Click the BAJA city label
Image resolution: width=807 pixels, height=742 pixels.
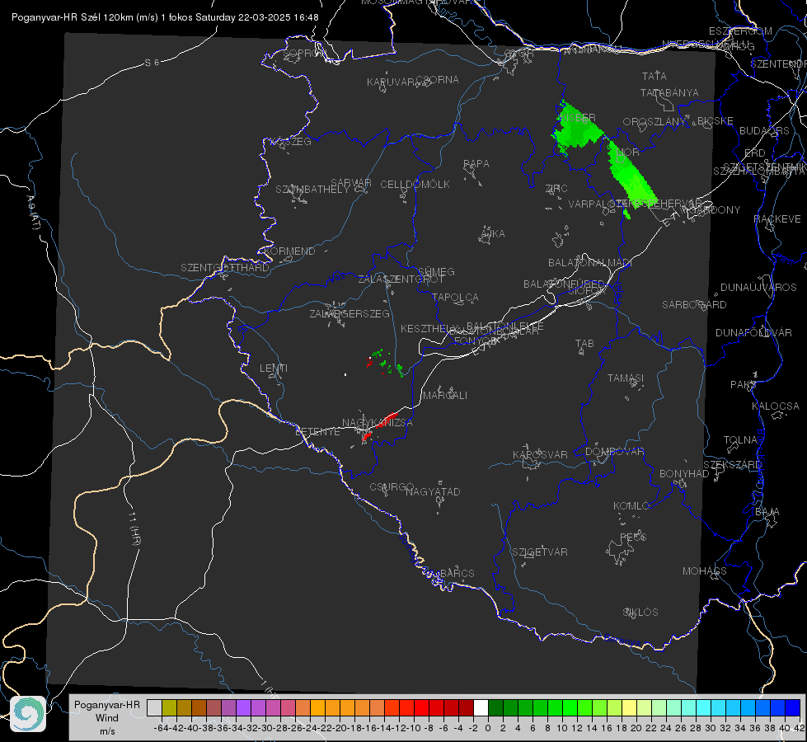767,512
